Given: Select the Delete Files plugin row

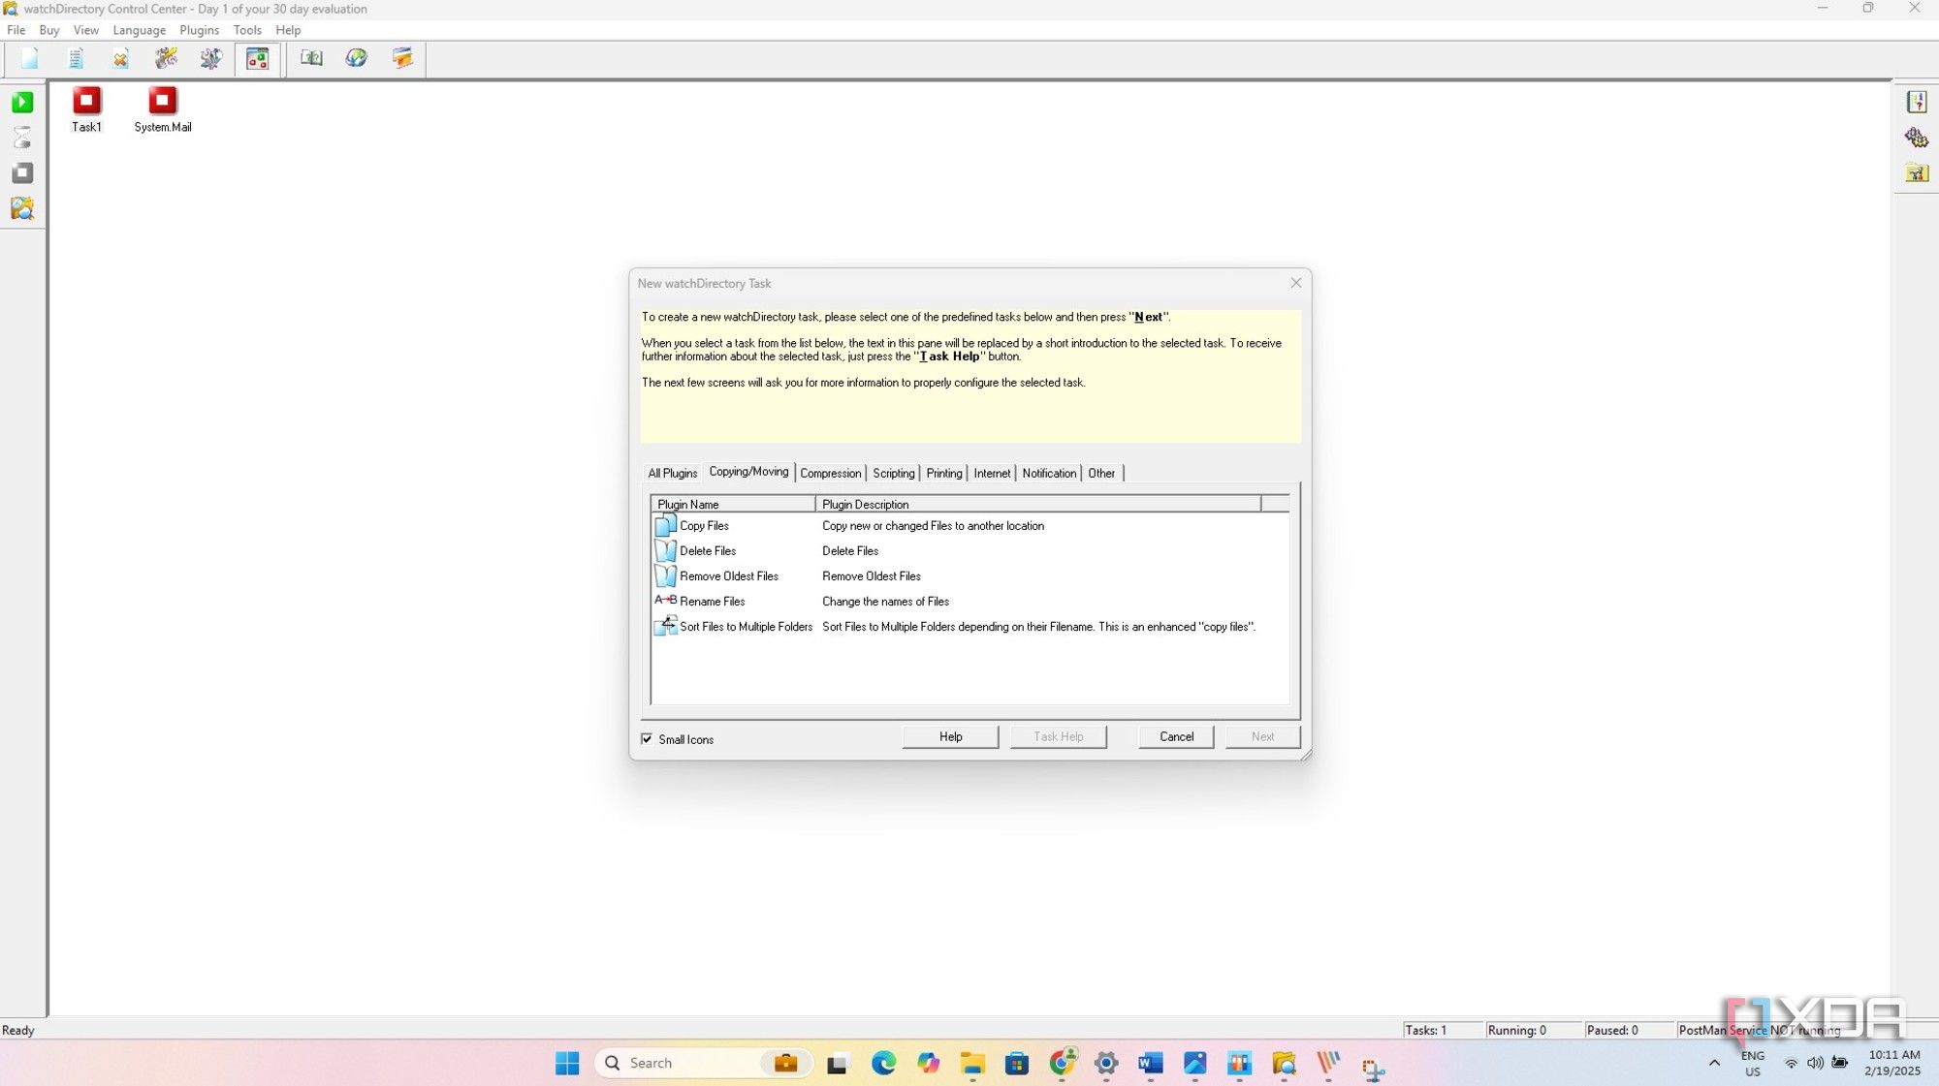Looking at the screenshot, I should click(x=969, y=551).
